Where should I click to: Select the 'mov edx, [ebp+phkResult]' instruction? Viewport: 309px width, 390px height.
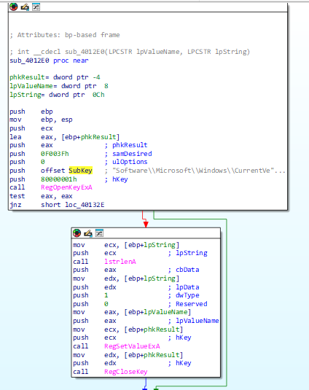pyautogui.click(x=128, y=355)
